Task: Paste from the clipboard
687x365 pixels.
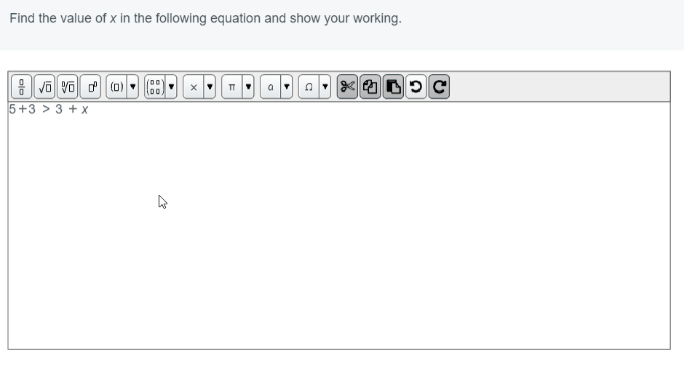Action: coord(393,87)
